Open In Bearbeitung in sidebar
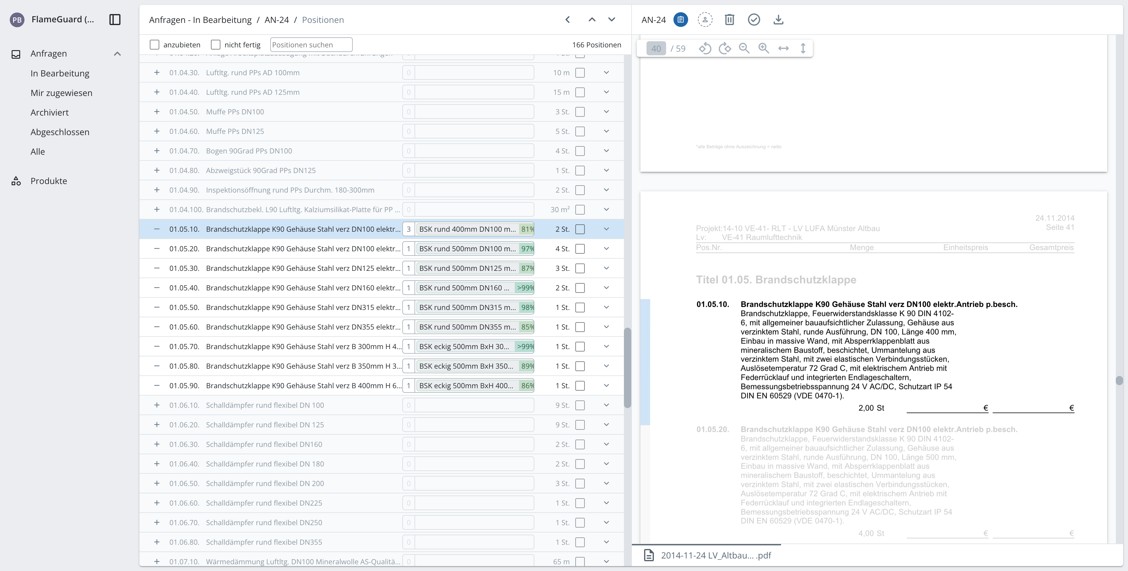 pyautogui.click(x=60, y=73)
